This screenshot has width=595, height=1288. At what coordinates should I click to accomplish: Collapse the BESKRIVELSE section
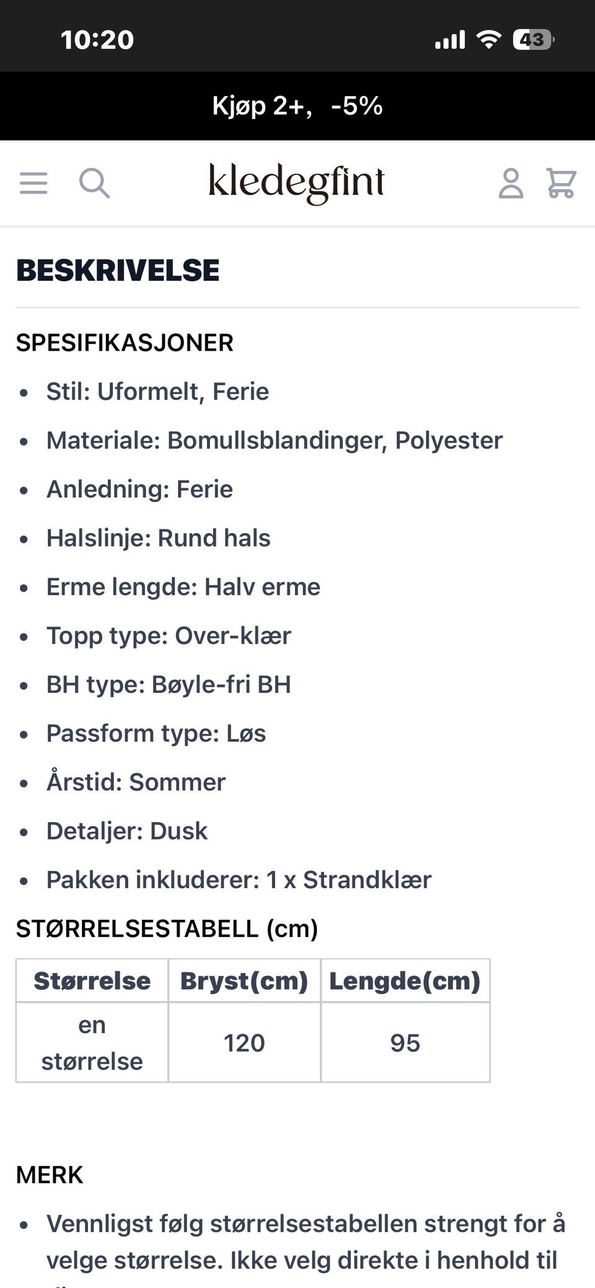click(117, 270)
